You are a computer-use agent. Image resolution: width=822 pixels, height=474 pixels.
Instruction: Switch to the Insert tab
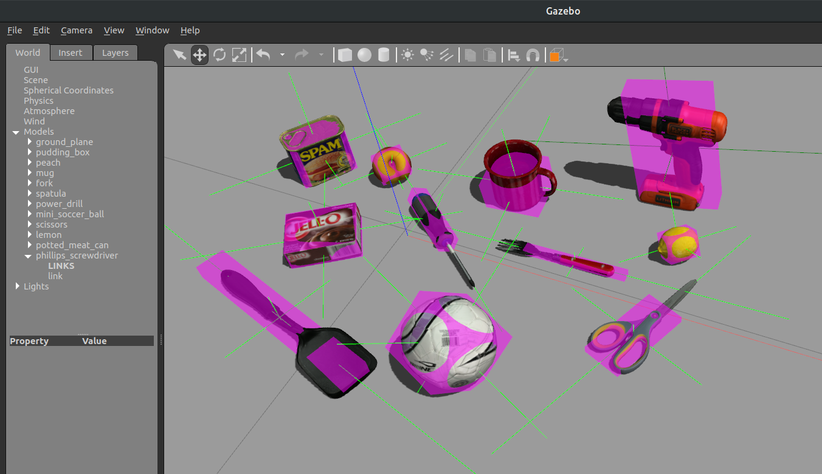71,53
